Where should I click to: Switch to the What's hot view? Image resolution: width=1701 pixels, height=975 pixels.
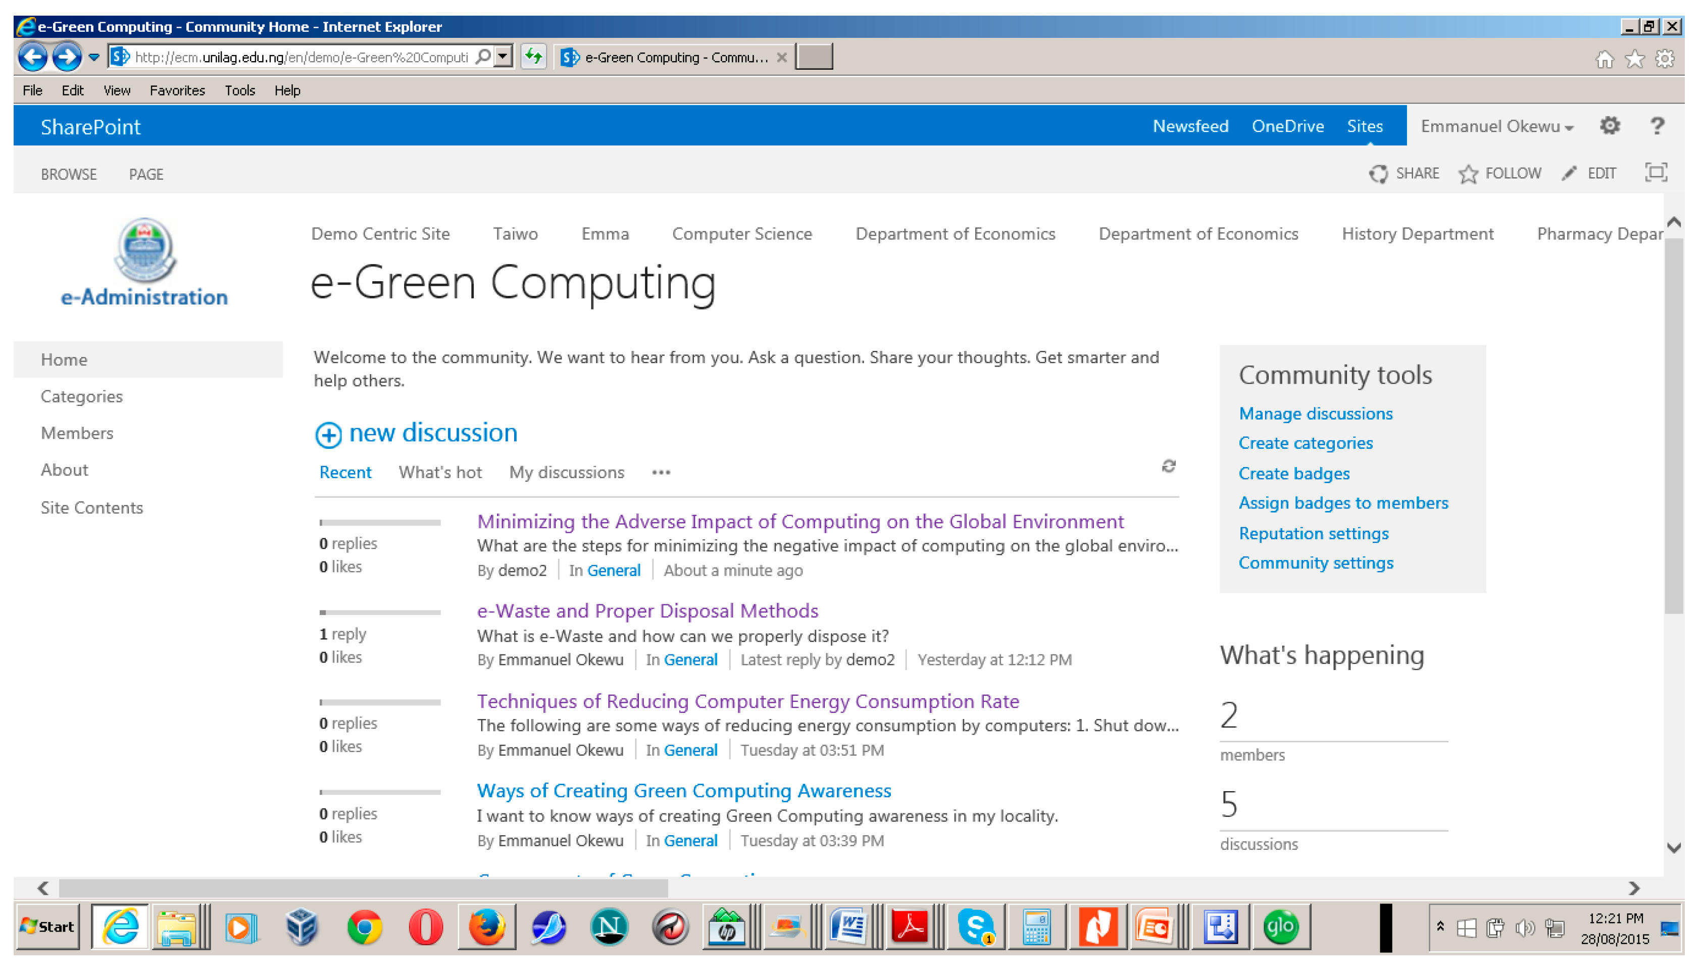pos(440,473)
